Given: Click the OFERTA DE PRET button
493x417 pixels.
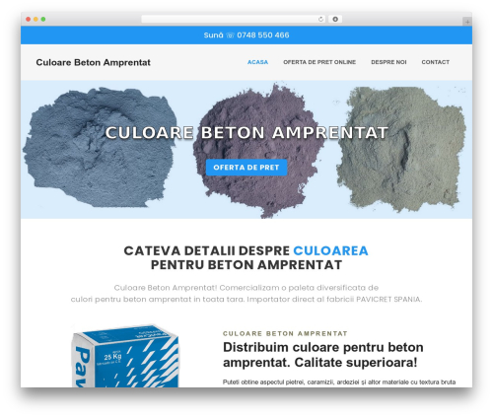Looking at the screenshot, I should click(x=246, y=168).
